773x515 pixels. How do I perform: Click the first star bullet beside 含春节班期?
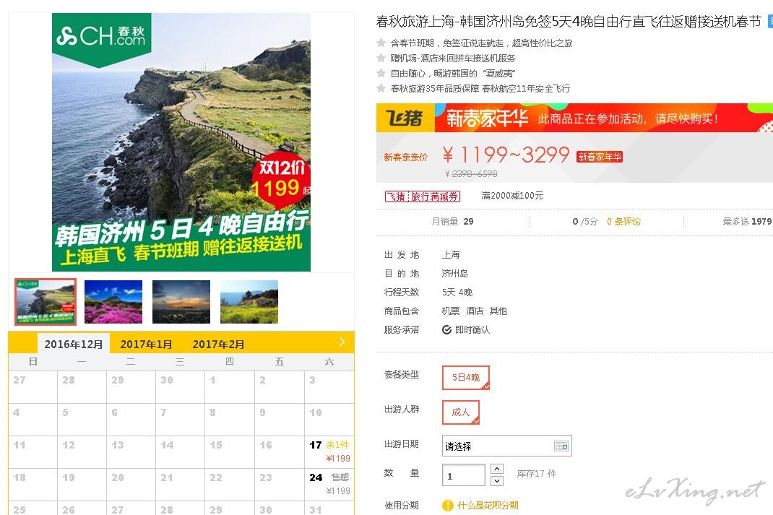[381, 43]
